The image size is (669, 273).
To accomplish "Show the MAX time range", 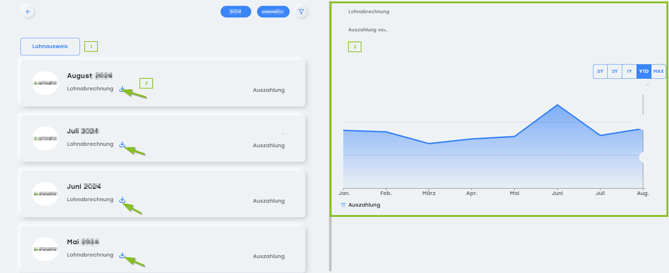I will 658,71.
